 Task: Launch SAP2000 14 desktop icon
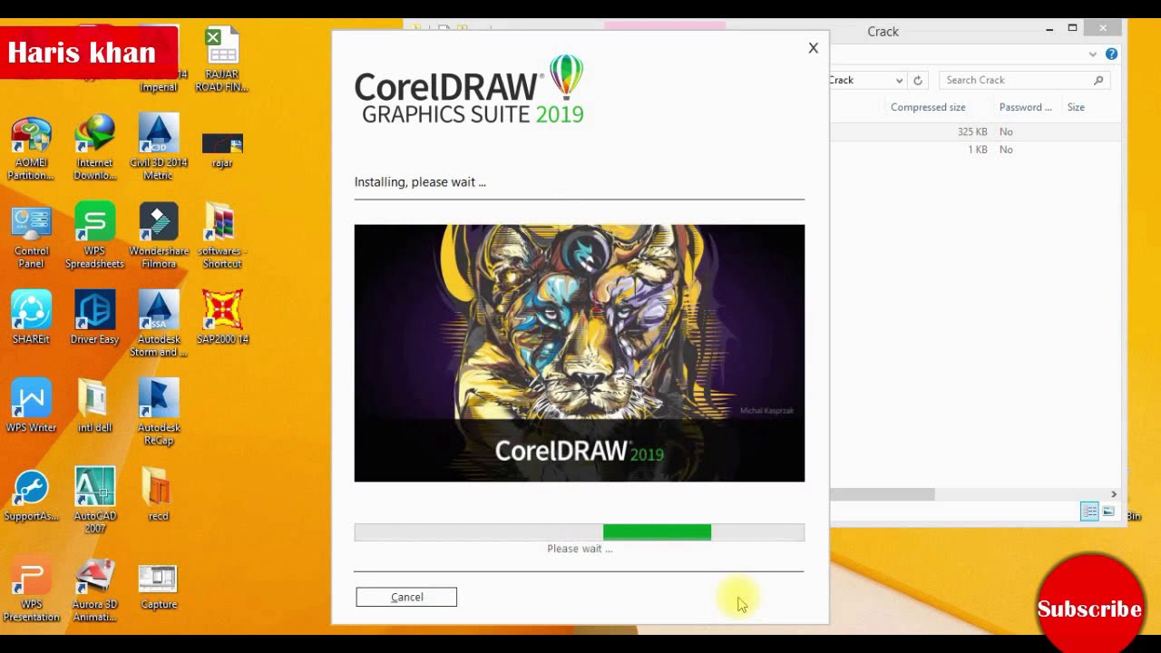click(x=222, y=317)
